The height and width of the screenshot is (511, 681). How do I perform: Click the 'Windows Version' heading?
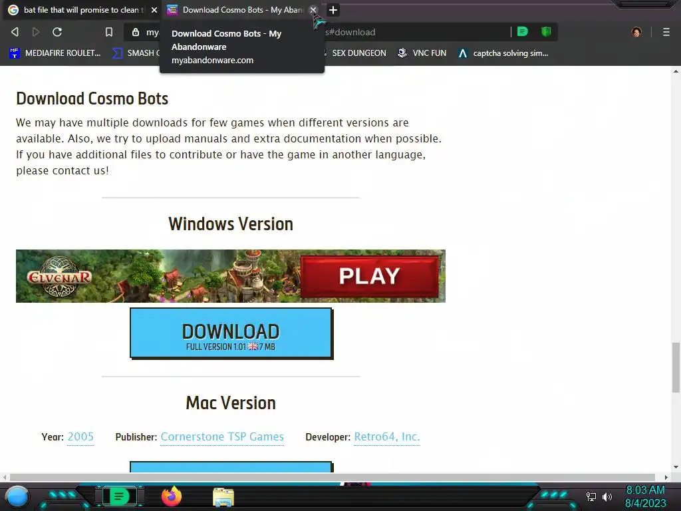pyautogui.click(x=231, y=224)
